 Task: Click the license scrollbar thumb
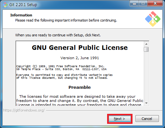pos(146,50)
